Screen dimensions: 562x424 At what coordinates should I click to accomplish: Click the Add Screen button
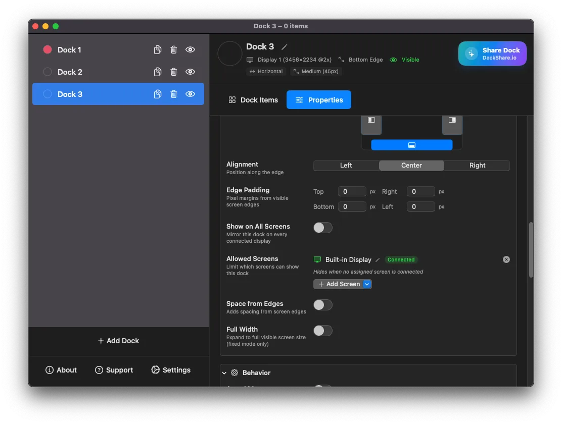pos(339,284)
